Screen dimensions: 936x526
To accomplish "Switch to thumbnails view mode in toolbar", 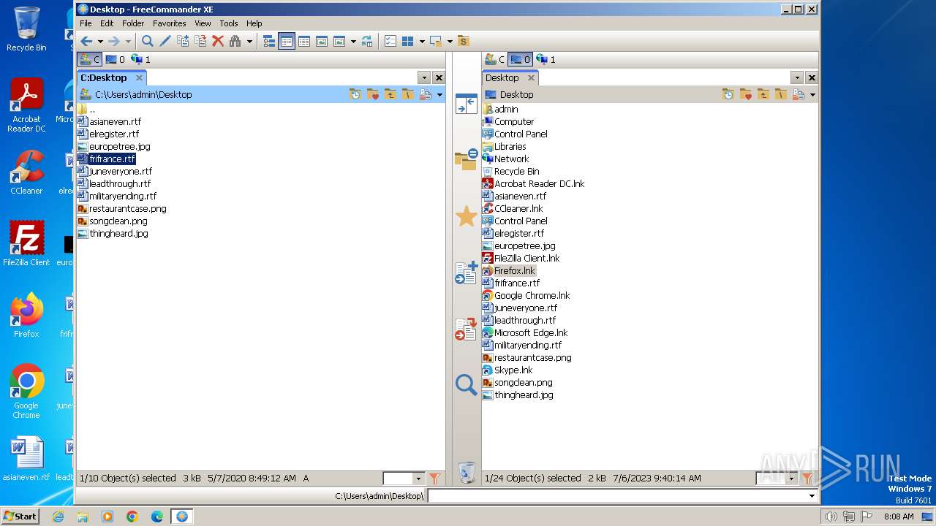I will (x=322, y=42).
